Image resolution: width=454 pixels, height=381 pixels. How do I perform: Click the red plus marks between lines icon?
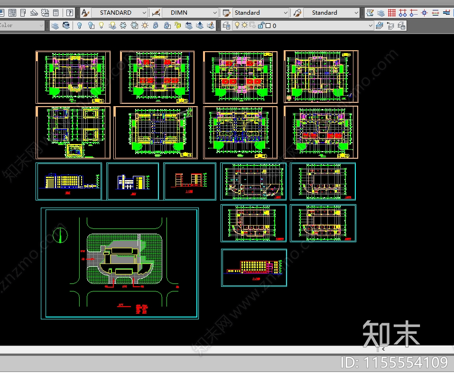tap(435, 13)
